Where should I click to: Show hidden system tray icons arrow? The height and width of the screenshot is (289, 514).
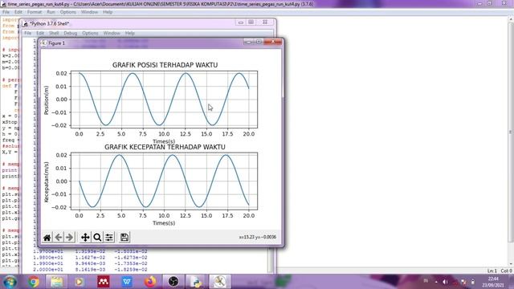pyautogui.click(x=436, y=282)
